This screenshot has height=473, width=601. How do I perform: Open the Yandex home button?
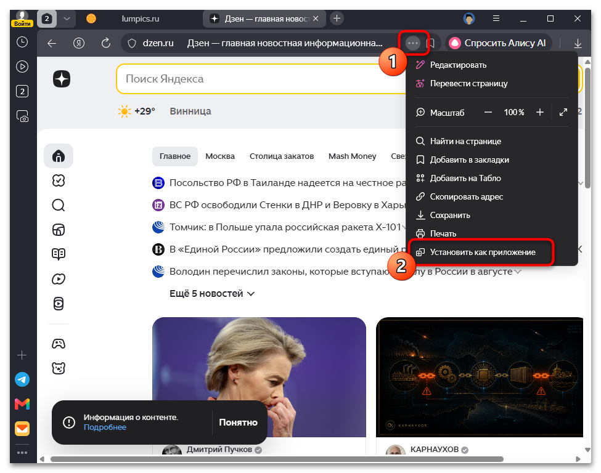pyautogui.click(x=79, y=43)
